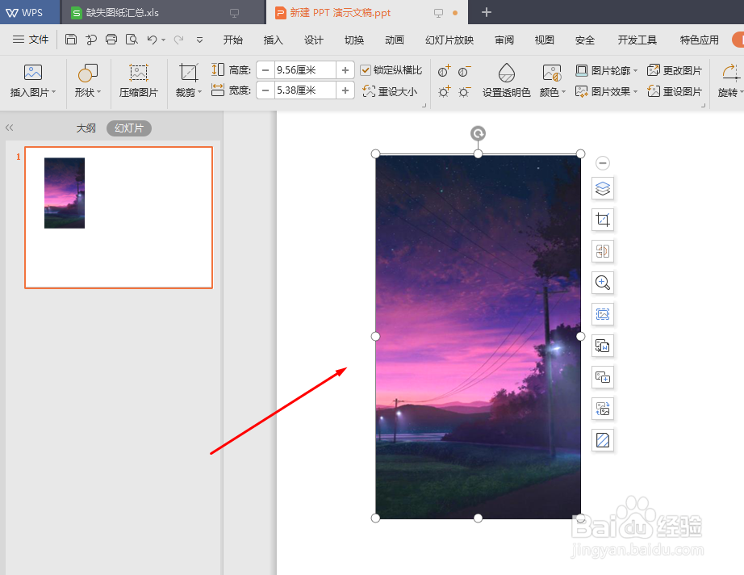
Task: Click the width value input field
Action: pos(305,90)
